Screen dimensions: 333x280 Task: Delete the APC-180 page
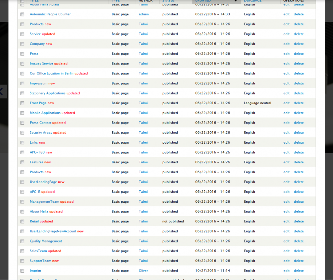click(299, 152)
